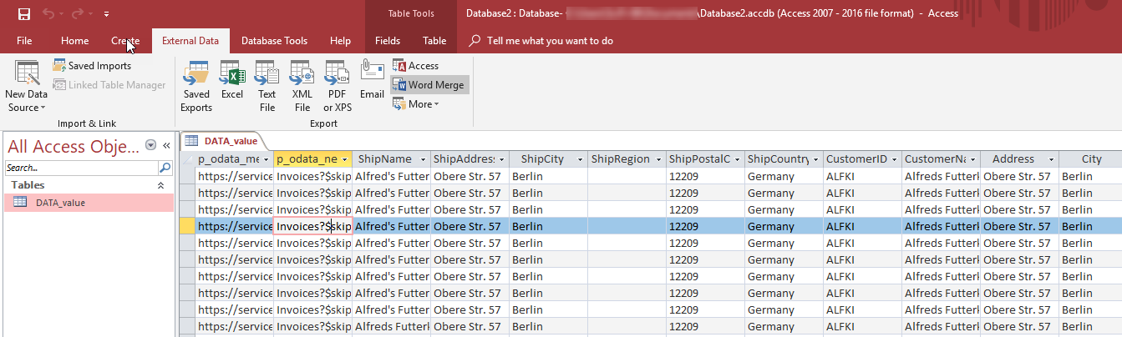1122x337 pixels.
Task: Click the Email export icon
Action: (372, 81)
